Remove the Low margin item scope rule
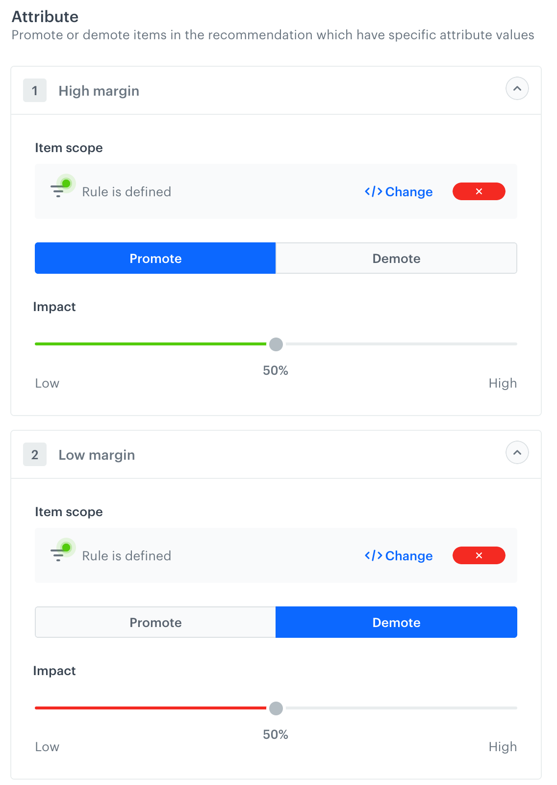This screenshot has height=785, width=557. point(479,555)
